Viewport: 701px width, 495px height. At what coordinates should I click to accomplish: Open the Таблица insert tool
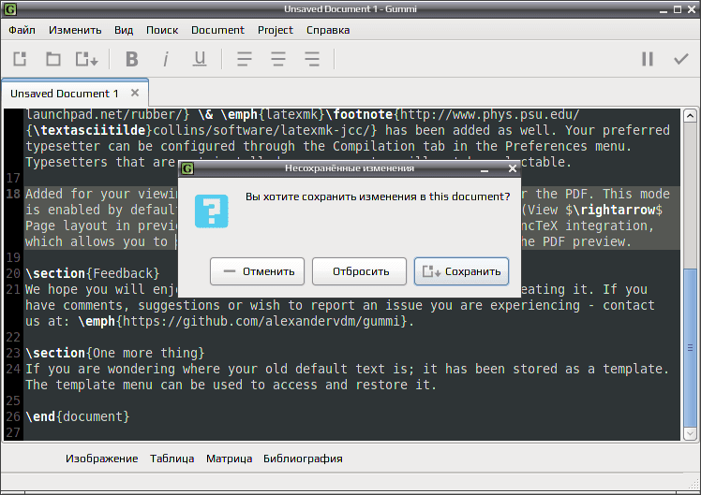click(172, 459)
